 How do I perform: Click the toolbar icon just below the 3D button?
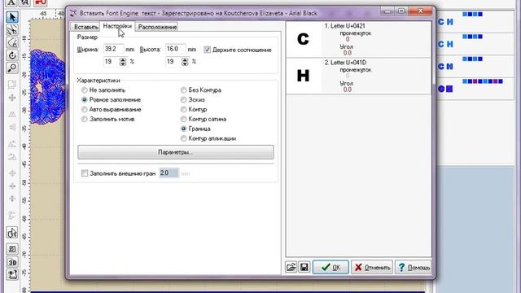12,275
